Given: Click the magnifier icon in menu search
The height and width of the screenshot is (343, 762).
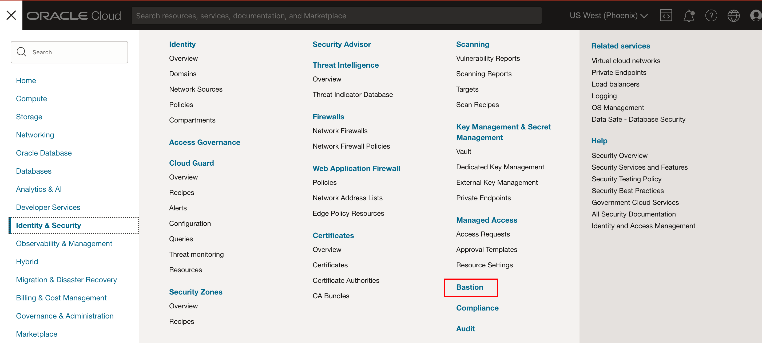Looking at the screenshot, I should [21, 52].
